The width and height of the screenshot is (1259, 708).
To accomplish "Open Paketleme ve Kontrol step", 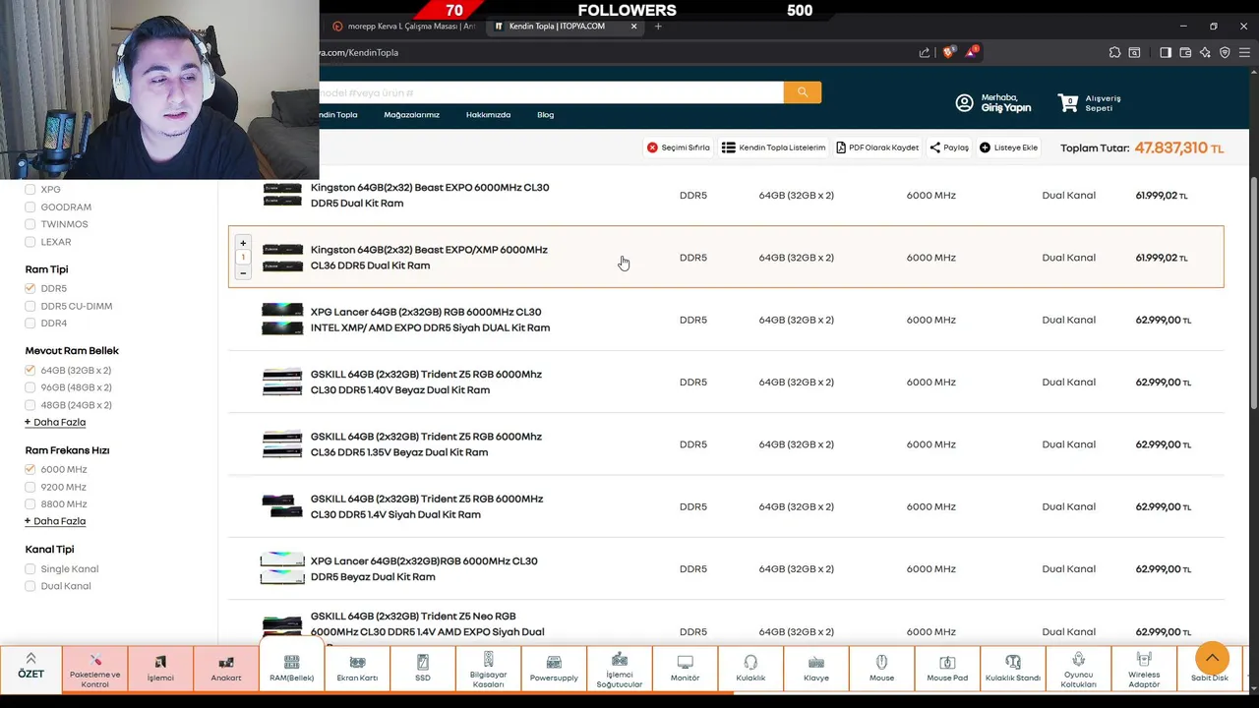I will tap(94, 669).
